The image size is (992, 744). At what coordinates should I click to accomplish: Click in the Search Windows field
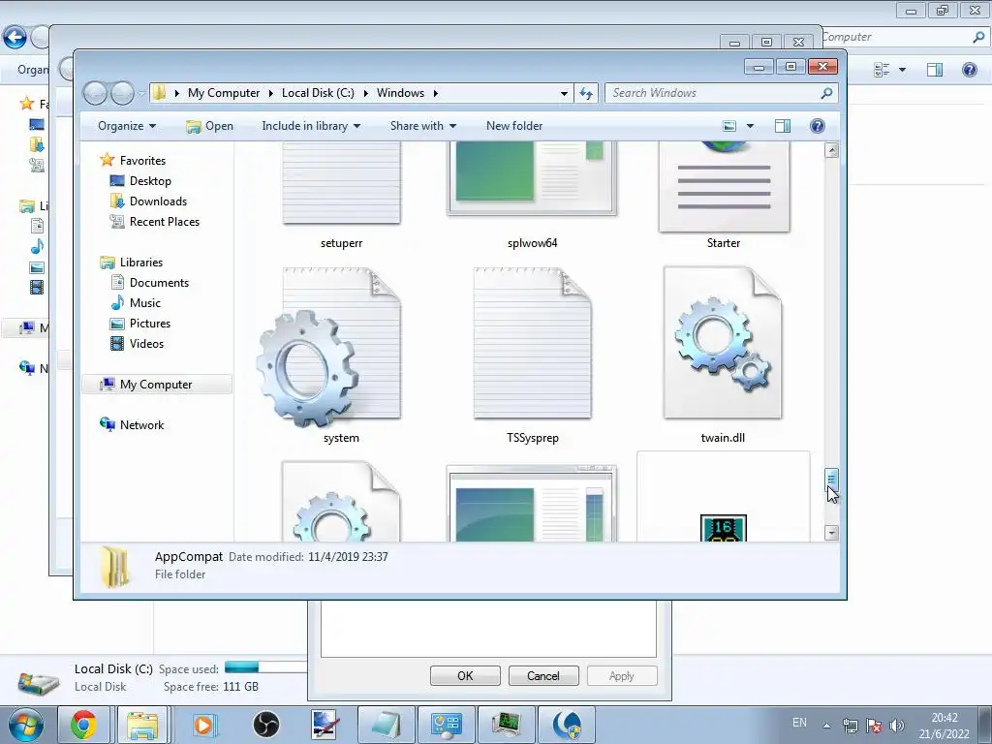point(721,93)
